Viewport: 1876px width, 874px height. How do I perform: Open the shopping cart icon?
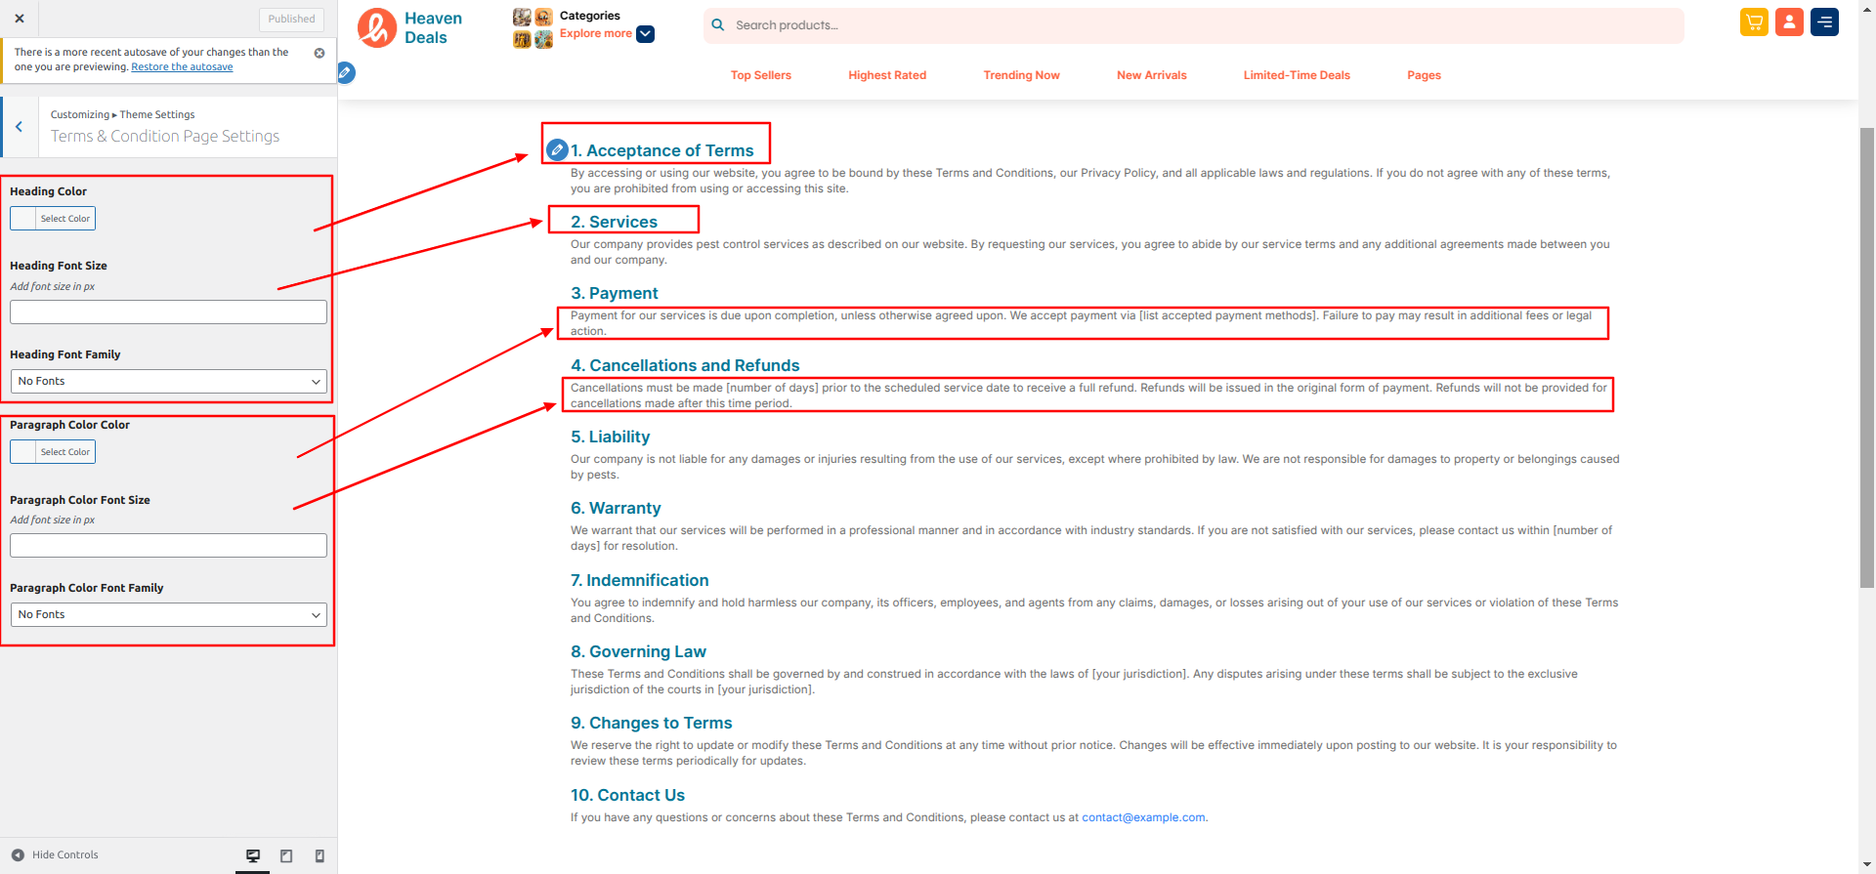pyautogui.click(x=1754, y=22)
